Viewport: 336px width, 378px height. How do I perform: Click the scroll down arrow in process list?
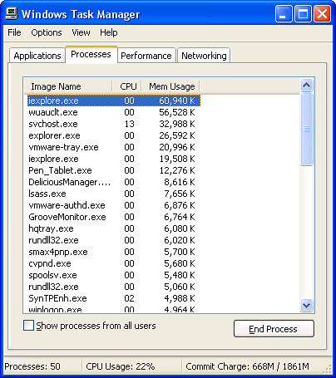click(307, 306)
